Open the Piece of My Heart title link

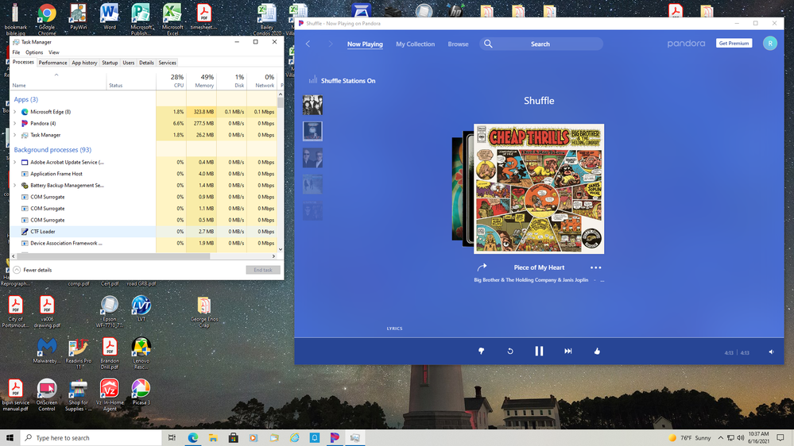539,267
